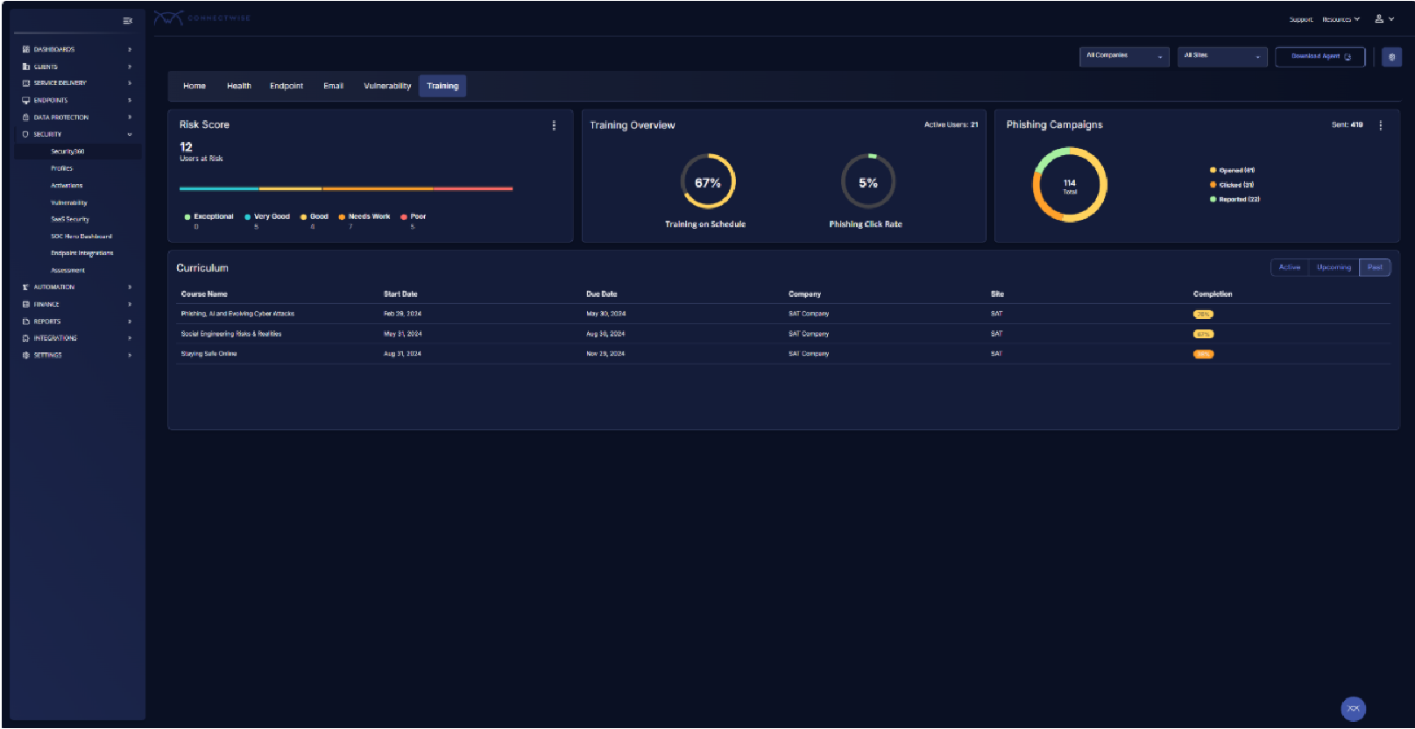This screenshot has width=1415, height=729.
Task: Open Phishing Campaigns three-dot options menu
Action: (x=1381, y=125)
